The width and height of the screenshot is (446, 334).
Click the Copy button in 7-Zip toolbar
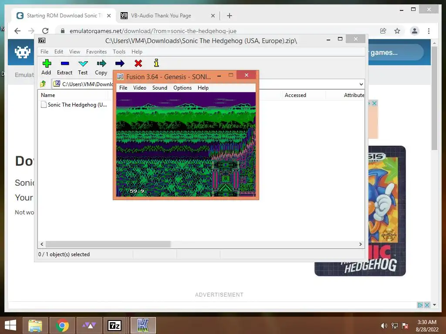point(101,67)
